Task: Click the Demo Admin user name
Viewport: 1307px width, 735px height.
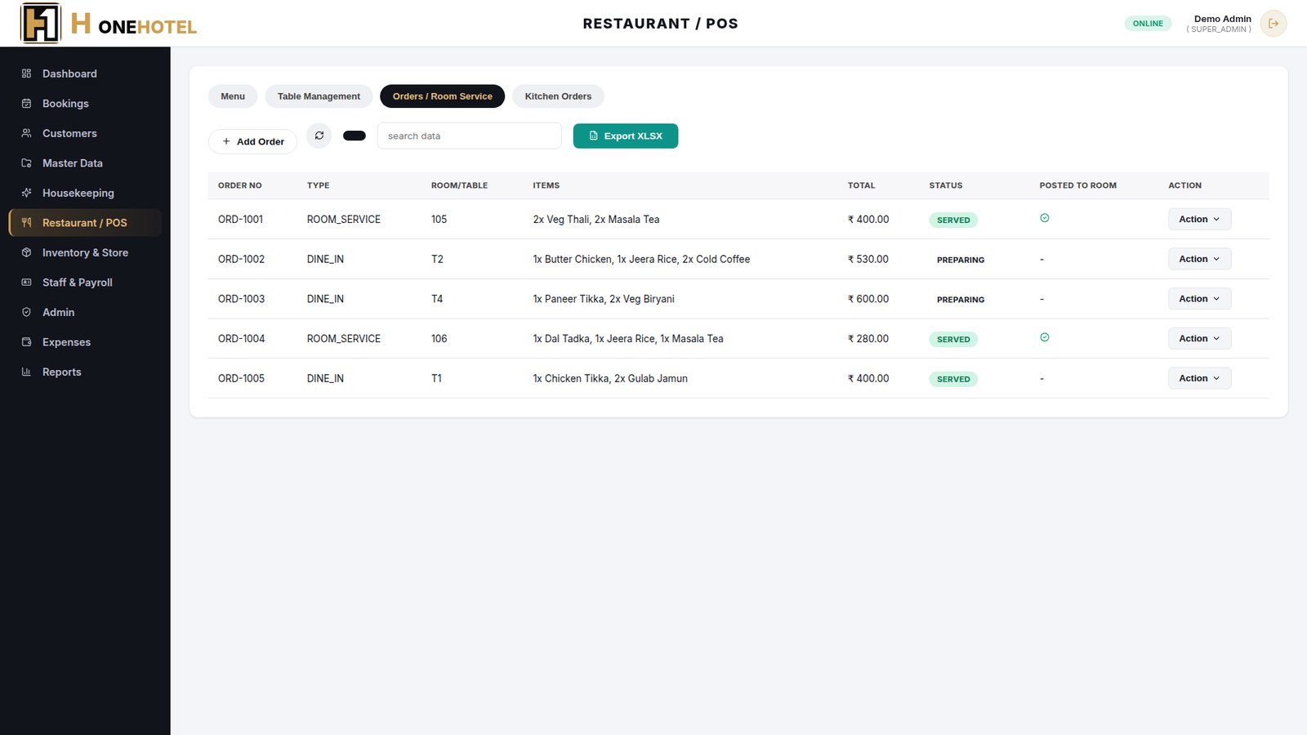Action: click(1222, 19)
